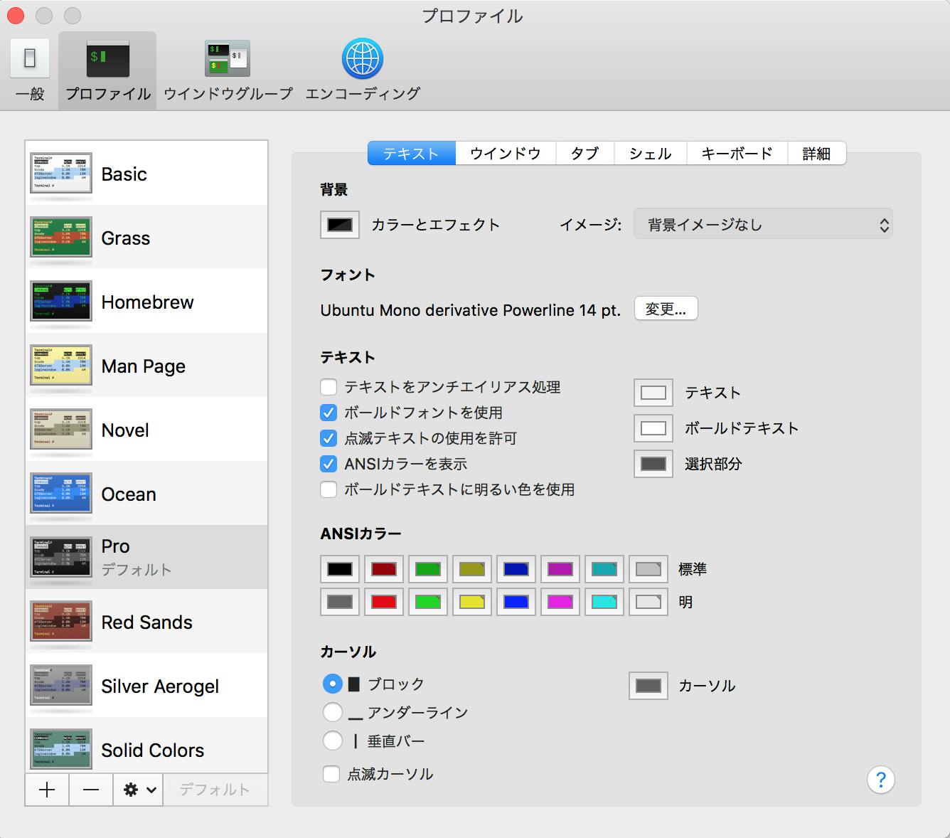The image size is (950, 838).
Task: Click the Homebrew profile preview image
Action: click(60, 301)
